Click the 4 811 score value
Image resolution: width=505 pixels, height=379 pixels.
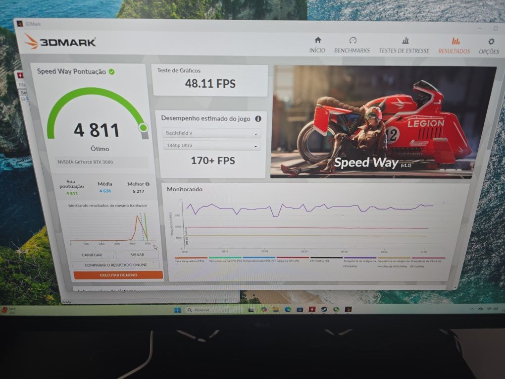(97, 130)
